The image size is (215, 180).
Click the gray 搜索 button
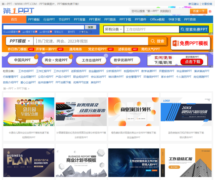click(x=90, y=27)
